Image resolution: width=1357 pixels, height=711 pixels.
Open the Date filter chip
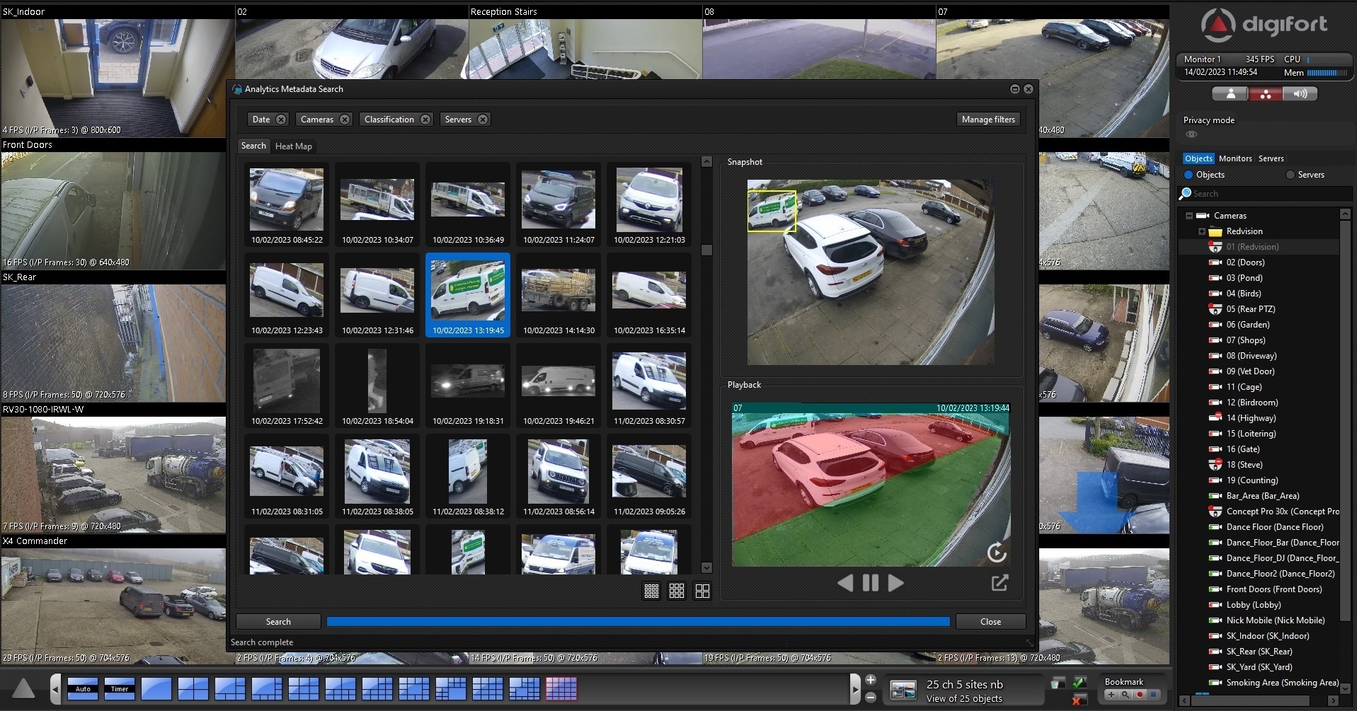pos(261,120)
